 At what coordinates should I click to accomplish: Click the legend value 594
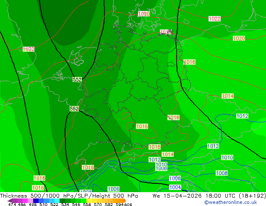tap(120, 204)
